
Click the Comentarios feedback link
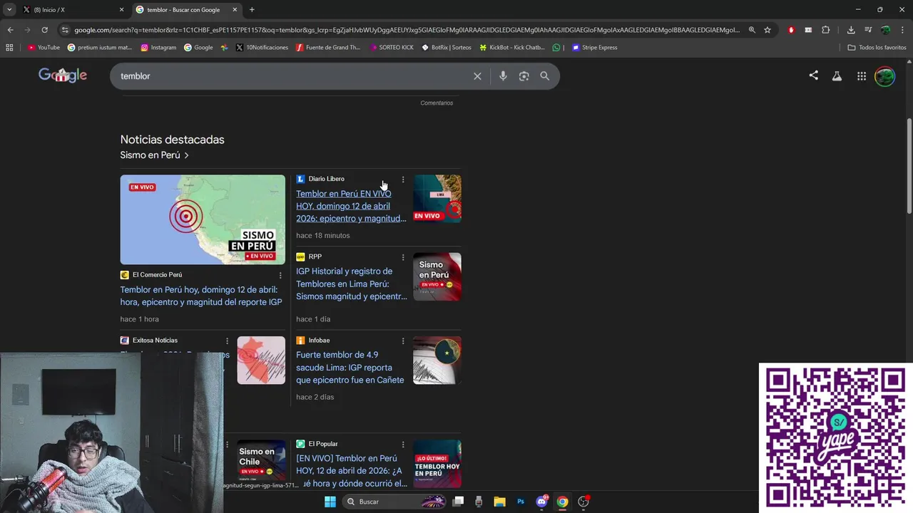tap(437, 103)
